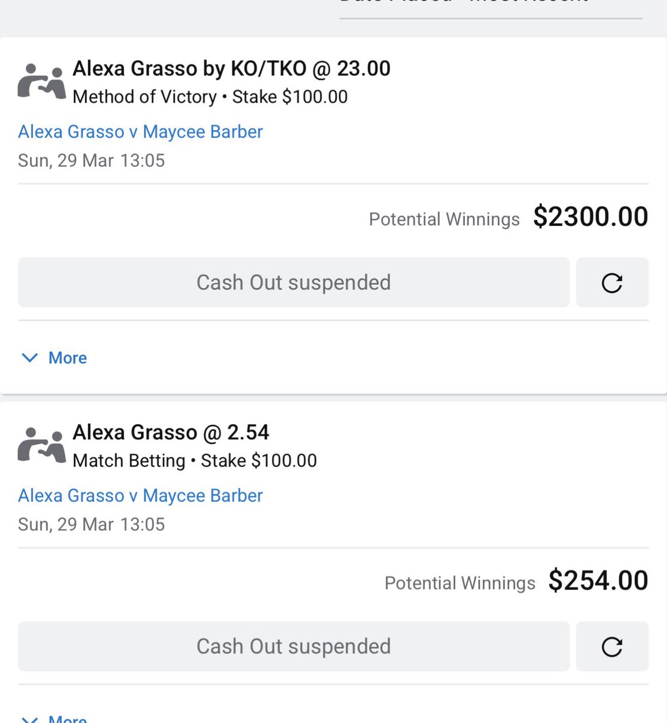Viewport: 667px width, 723px height.
Task: Refresh cash out for the KO/TKO bet
Action: click(612, 283)
